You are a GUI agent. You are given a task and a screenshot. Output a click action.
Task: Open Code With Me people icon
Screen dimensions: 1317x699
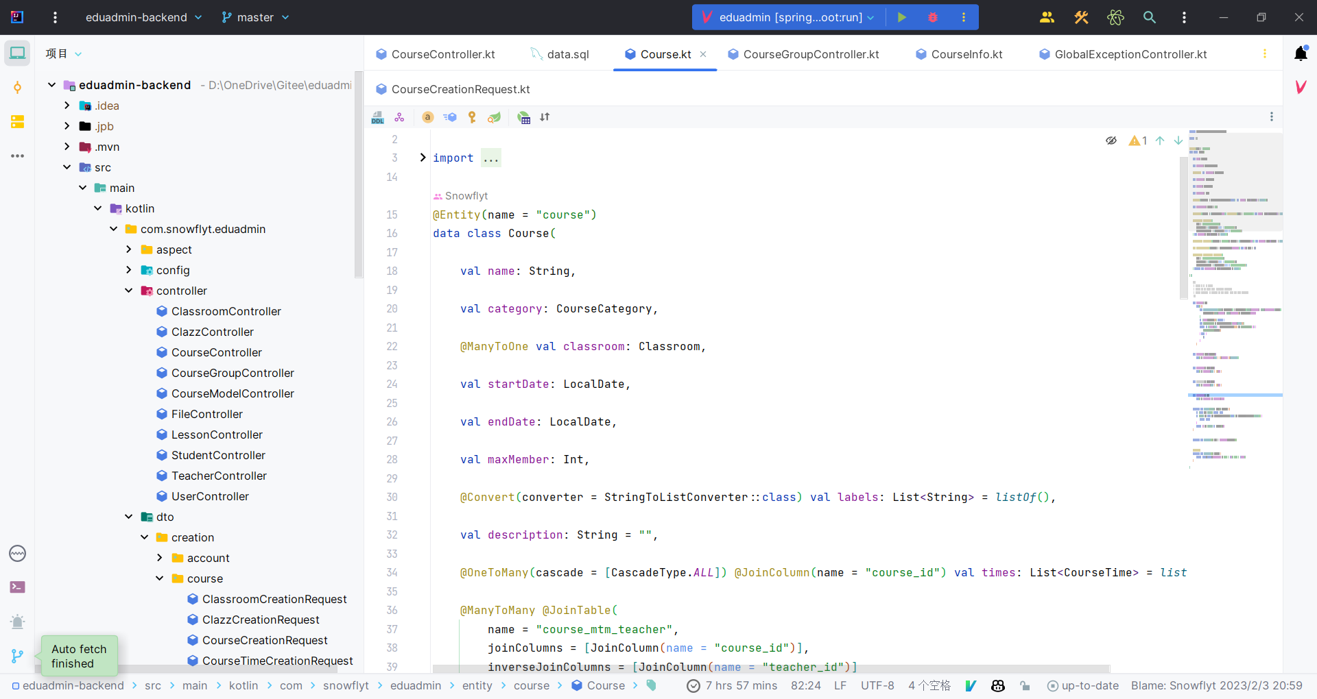(x=1047, y=17)
